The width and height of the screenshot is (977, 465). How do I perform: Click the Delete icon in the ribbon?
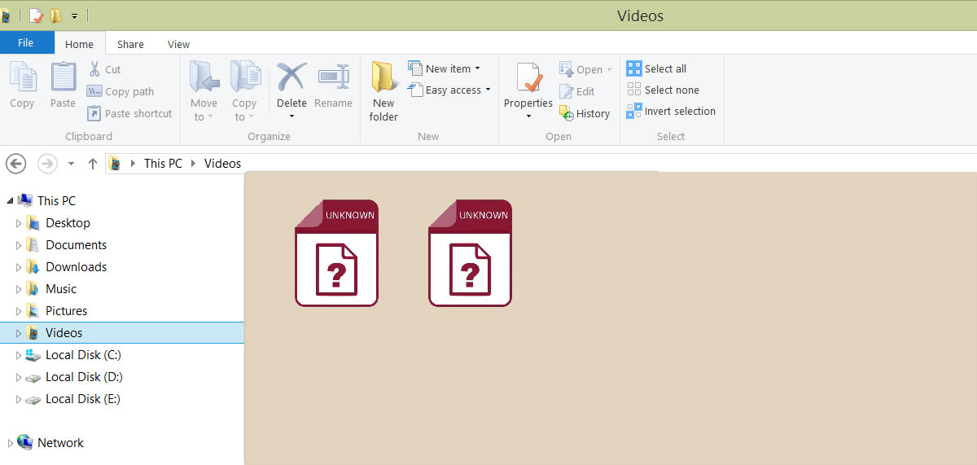291,77
